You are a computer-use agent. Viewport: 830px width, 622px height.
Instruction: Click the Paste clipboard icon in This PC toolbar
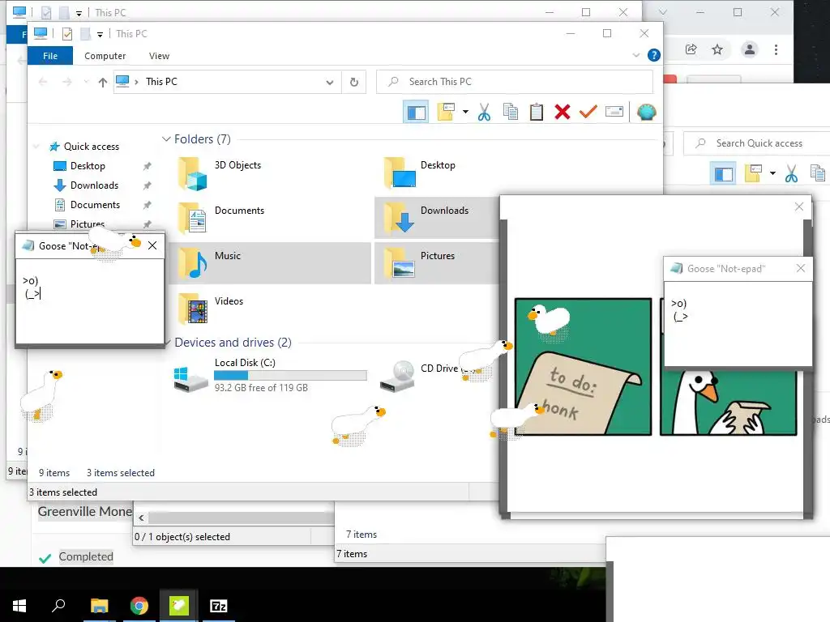click(537, 112)
